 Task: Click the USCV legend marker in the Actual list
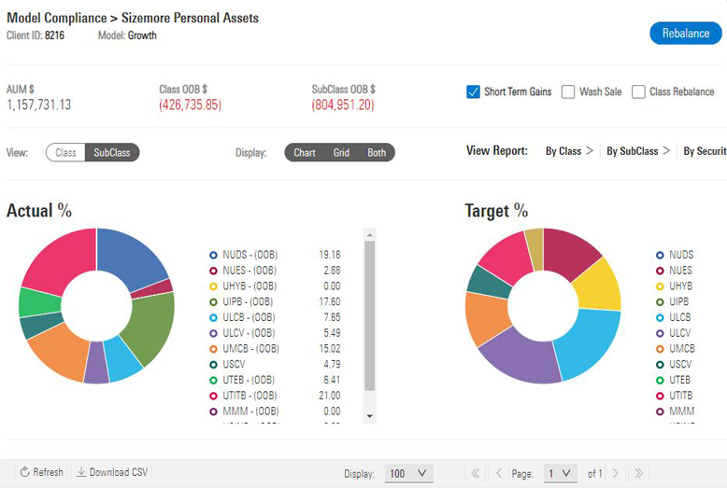pos(213,365)
